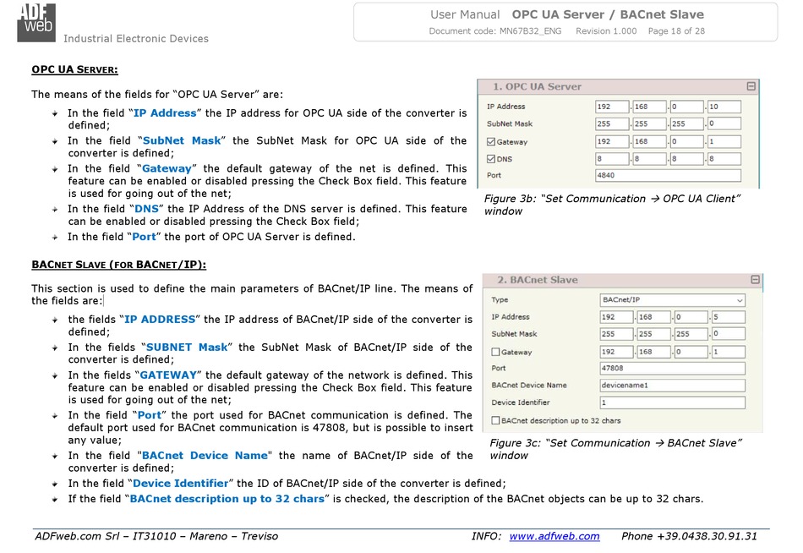Check BACnet description up to 32 chars
The width and height of the screenshot is (803, 553).
point(495,420)
